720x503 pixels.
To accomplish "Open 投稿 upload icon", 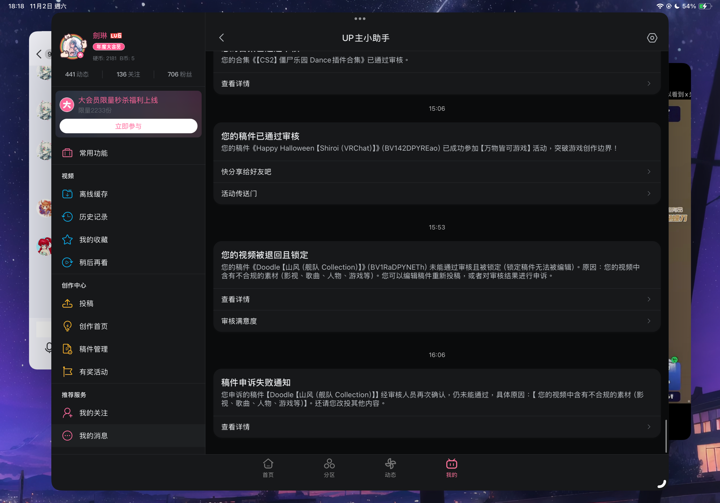I will click(67, 303).
